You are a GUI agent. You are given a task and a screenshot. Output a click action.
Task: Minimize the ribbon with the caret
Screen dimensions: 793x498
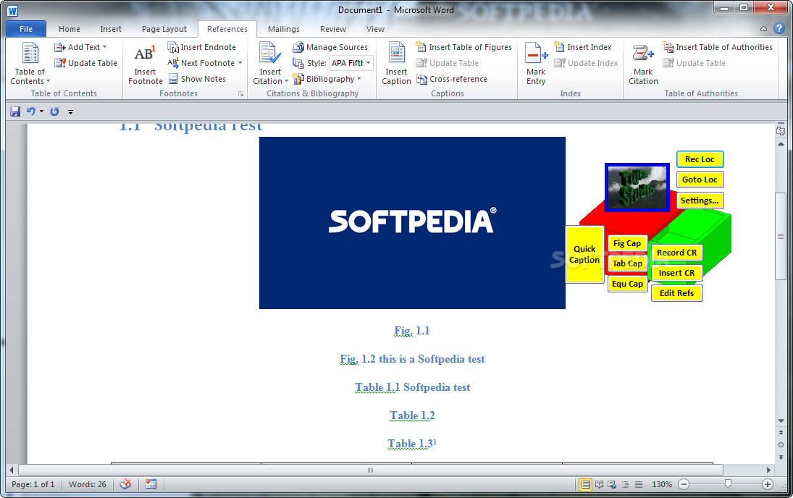(763, 29)
